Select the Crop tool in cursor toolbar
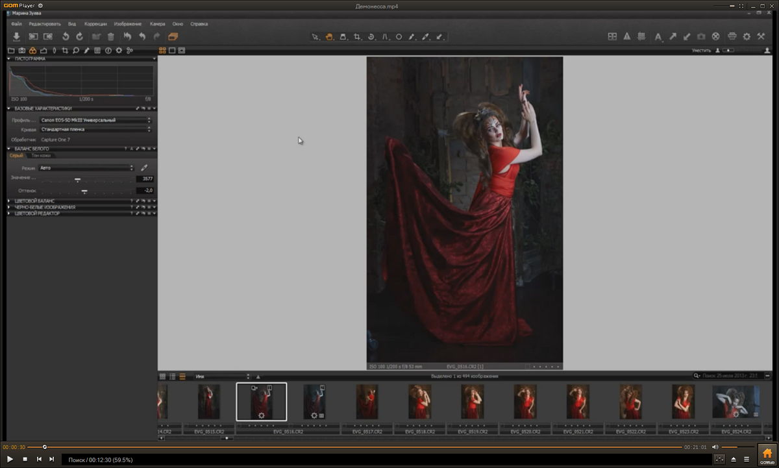 (x=357, y=37)
